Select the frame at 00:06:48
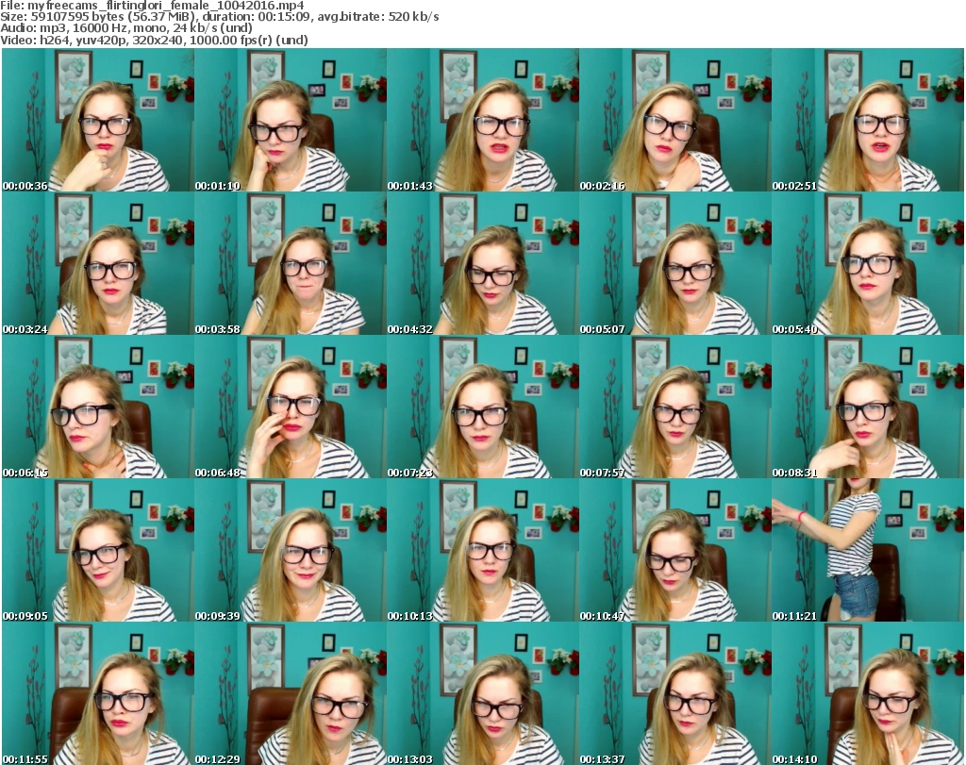Viewport: 966px width, 765px height. point(291,407)
